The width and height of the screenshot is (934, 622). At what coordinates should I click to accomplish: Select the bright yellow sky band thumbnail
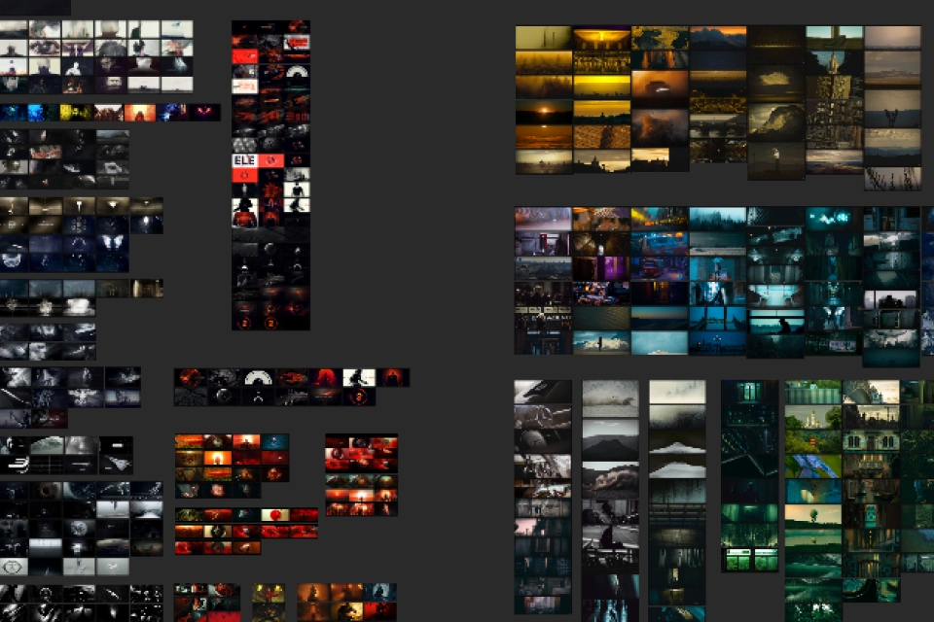[x=601, y=86]
